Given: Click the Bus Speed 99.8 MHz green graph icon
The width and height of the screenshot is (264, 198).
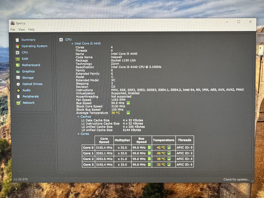Looking at the screenshot, I should click(128, 103).
